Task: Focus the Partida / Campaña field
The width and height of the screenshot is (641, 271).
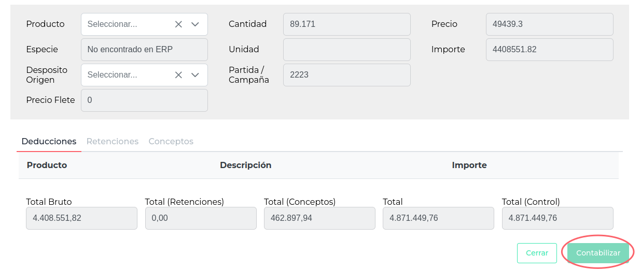Action: point(346,75)
